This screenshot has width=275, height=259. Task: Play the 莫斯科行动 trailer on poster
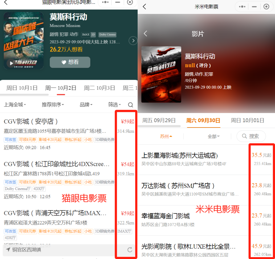coord(11,63)
